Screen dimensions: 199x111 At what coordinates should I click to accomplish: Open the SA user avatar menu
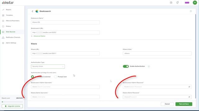(x=195, y=2)
